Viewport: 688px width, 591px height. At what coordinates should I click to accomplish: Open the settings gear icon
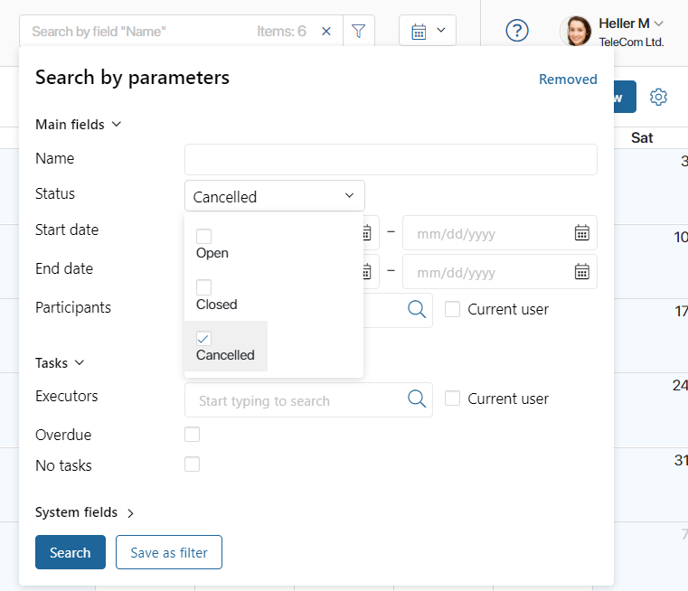tap(658, 97)
